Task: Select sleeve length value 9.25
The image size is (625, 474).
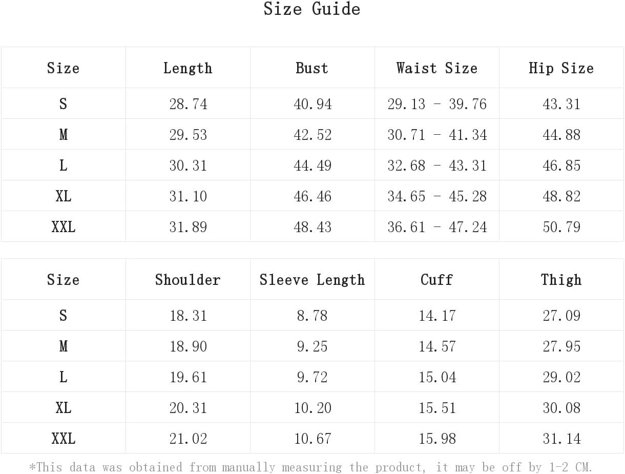Action: click(312, 346)
